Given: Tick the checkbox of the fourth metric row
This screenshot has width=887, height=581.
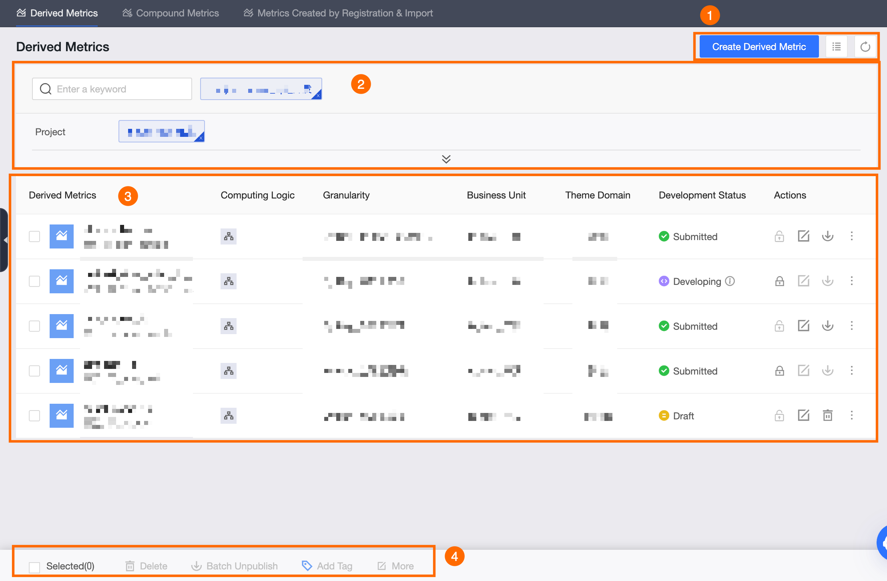Looking at the screenshot, I should [x=34, y=371].
